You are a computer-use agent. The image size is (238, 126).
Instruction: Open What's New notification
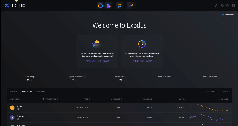(229, 15)
